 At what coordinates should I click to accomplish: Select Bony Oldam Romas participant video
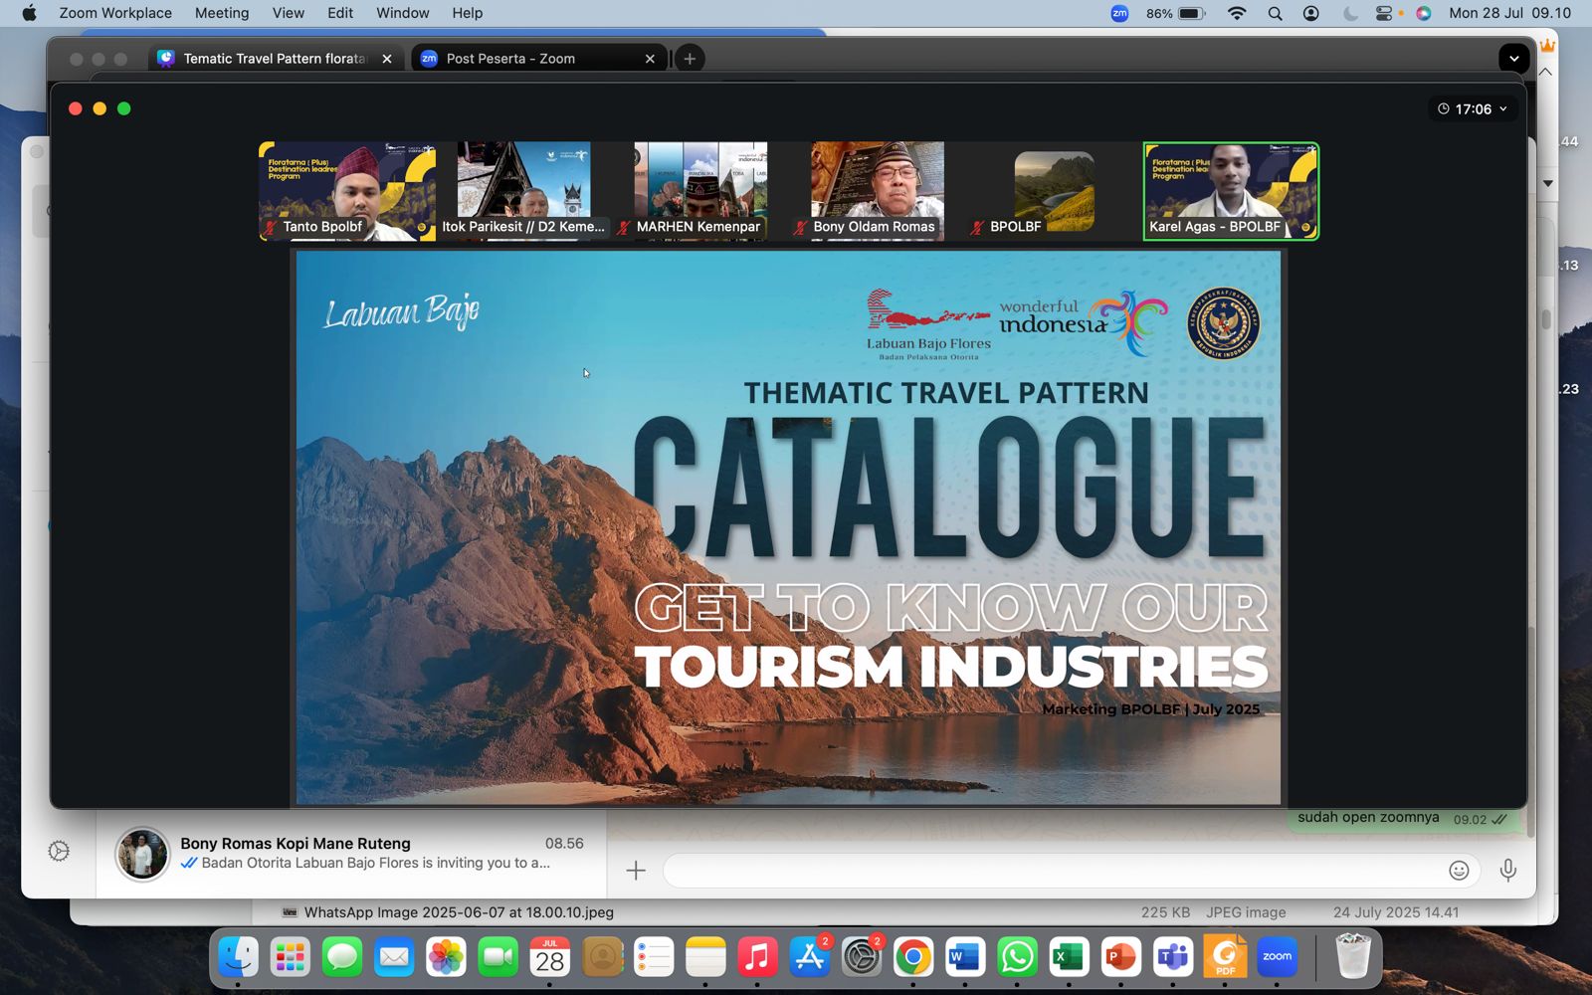coord(878,191)
